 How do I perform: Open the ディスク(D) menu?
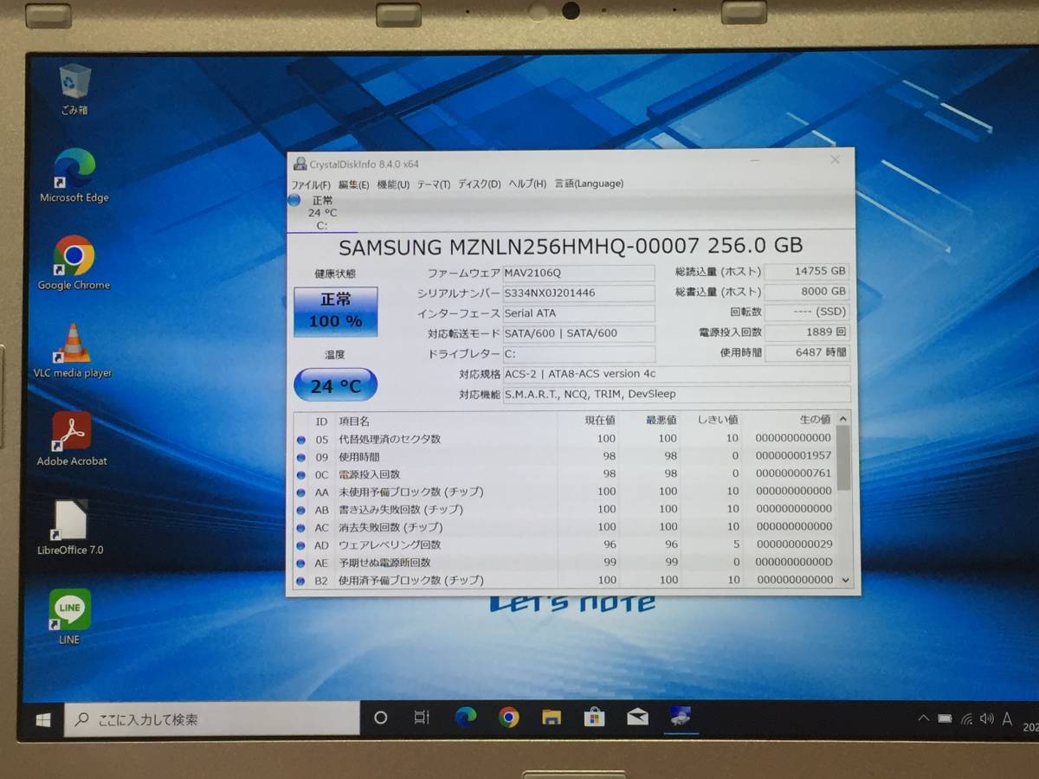click(x=479, y=184)
